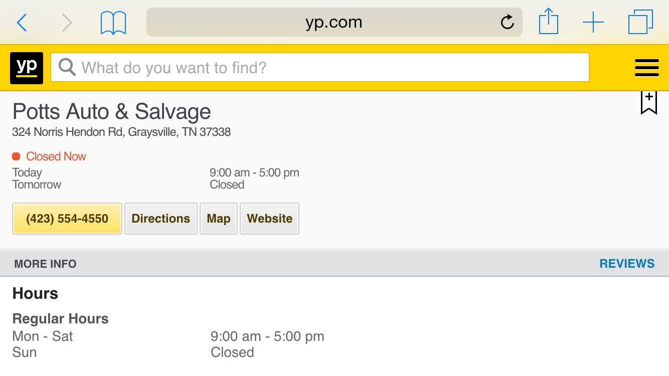Switch to the Reviews tab
The image size is (669, 376).
tap(627, 264)
